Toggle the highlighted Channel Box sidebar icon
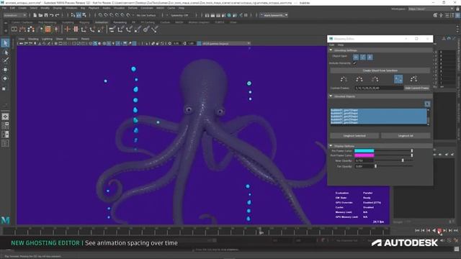The image size is (461, 259). click(457, 15)
